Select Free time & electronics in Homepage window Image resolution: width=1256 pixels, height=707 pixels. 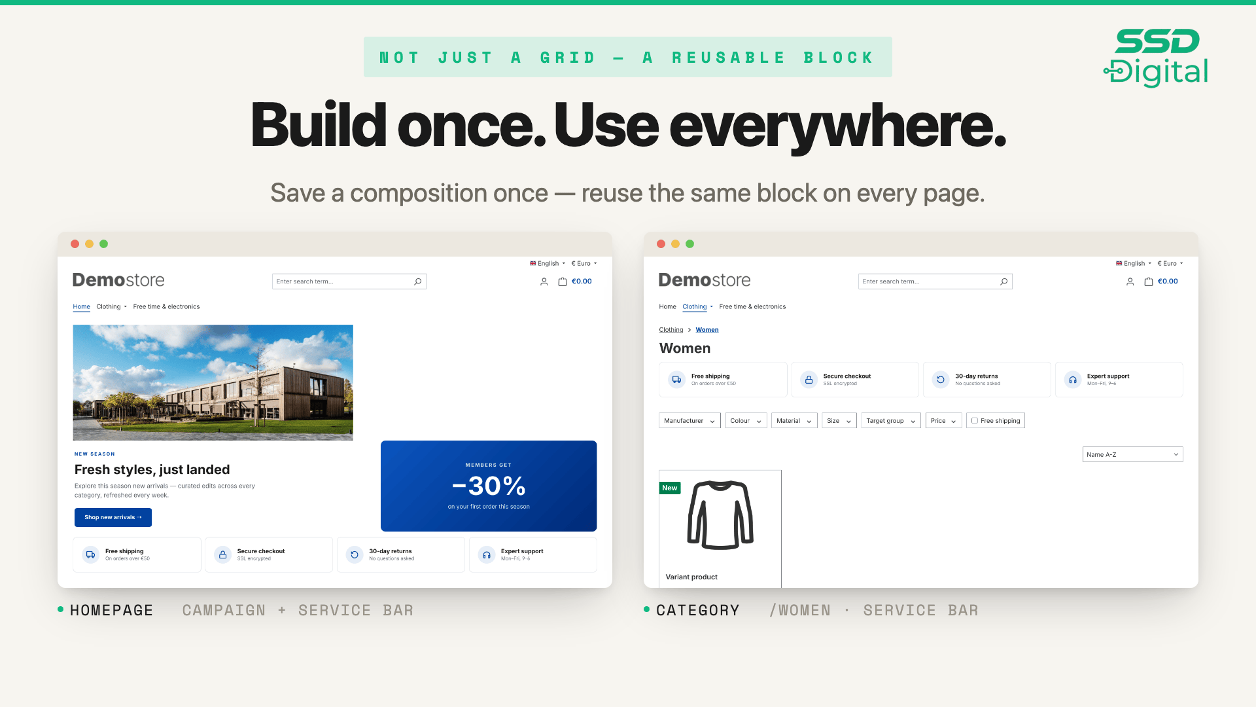pos(166,306)
